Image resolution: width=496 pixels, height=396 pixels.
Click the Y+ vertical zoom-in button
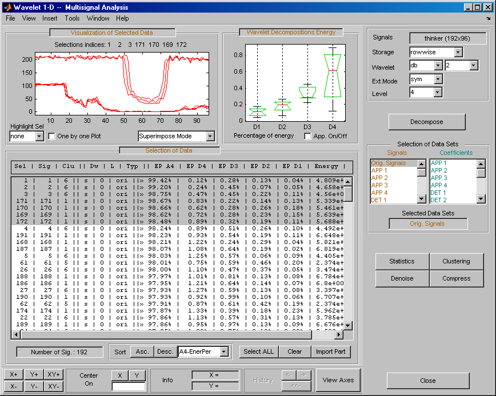34,374
